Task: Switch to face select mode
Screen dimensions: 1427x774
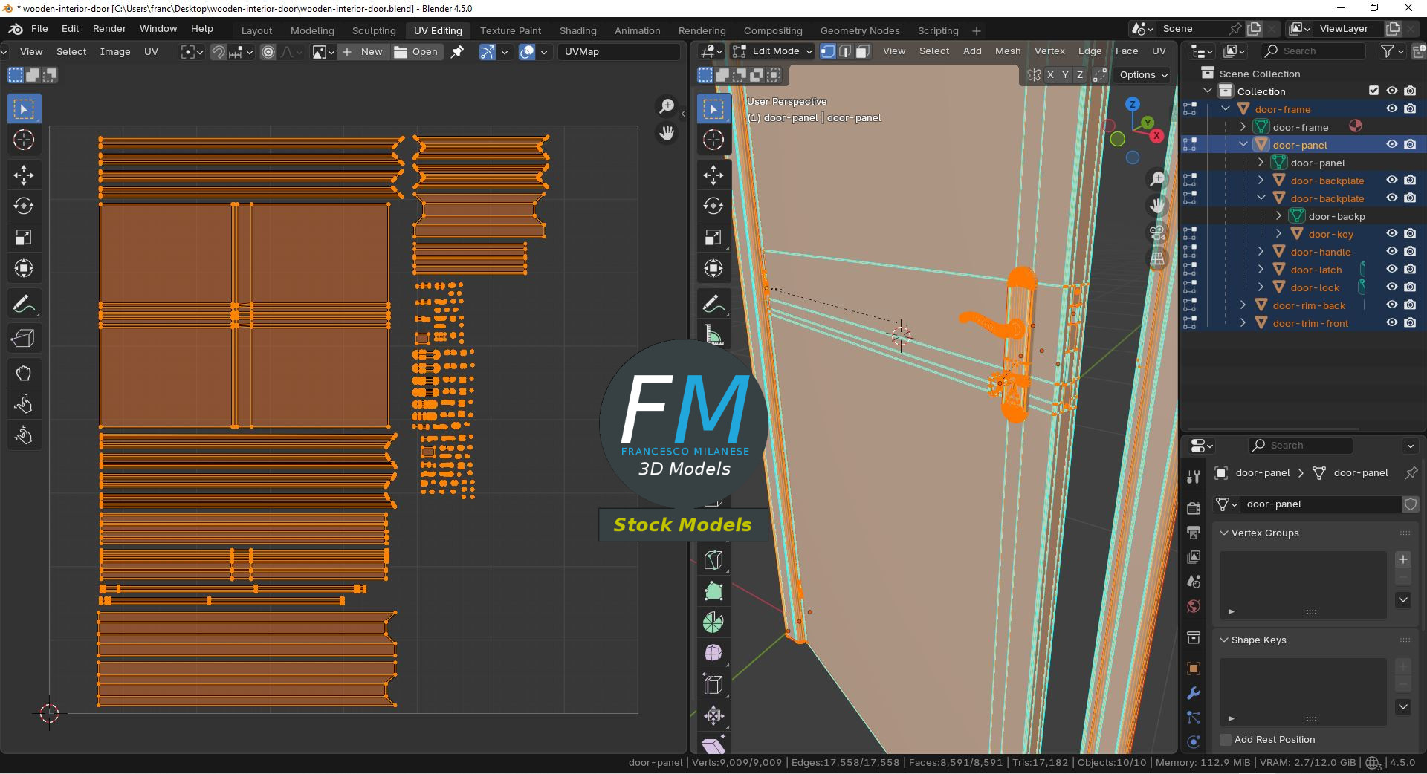Action: coord(862,51)
